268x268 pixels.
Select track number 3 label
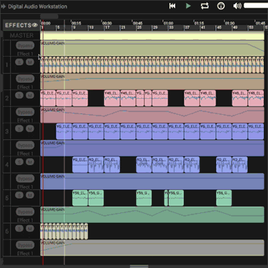[7, 132]
